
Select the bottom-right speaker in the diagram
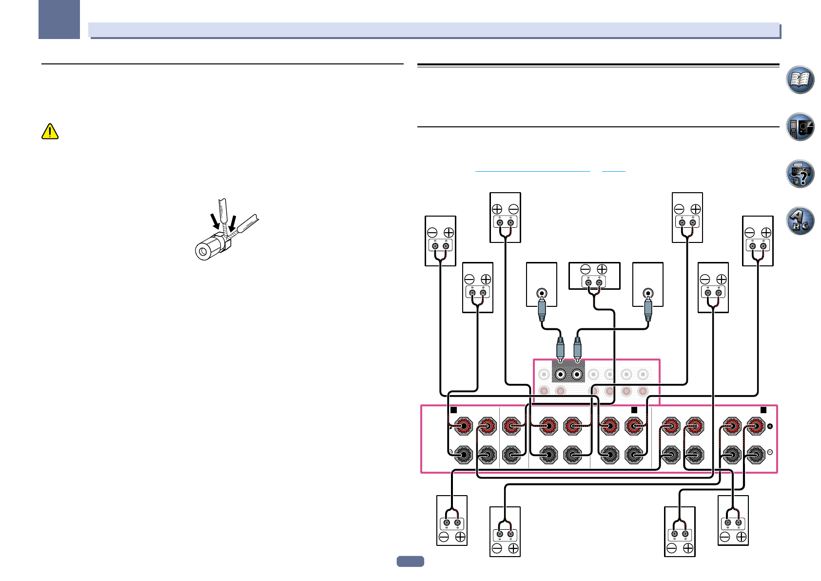(x=733, y=520)
